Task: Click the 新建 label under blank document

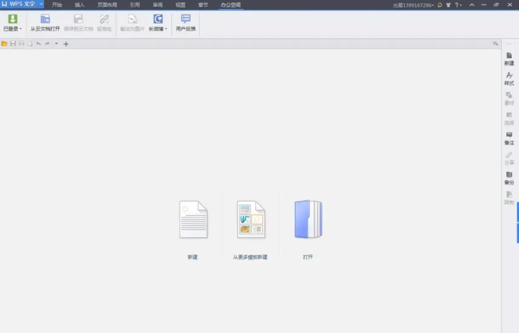Action: [x=193, y=257]
